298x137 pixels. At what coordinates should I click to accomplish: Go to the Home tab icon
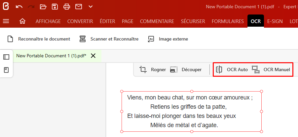22,21
